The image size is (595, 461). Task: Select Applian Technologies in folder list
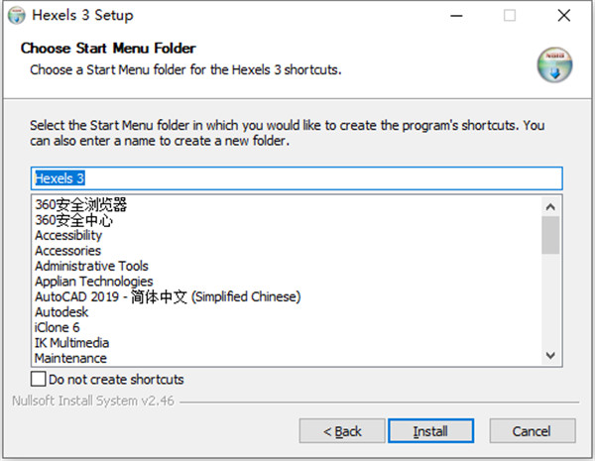click(94, 282)
